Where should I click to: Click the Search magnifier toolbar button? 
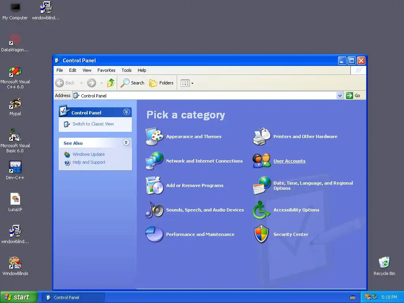pos(133,83)
